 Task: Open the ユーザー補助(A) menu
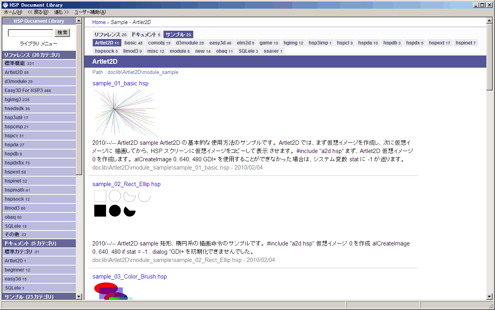90,12
